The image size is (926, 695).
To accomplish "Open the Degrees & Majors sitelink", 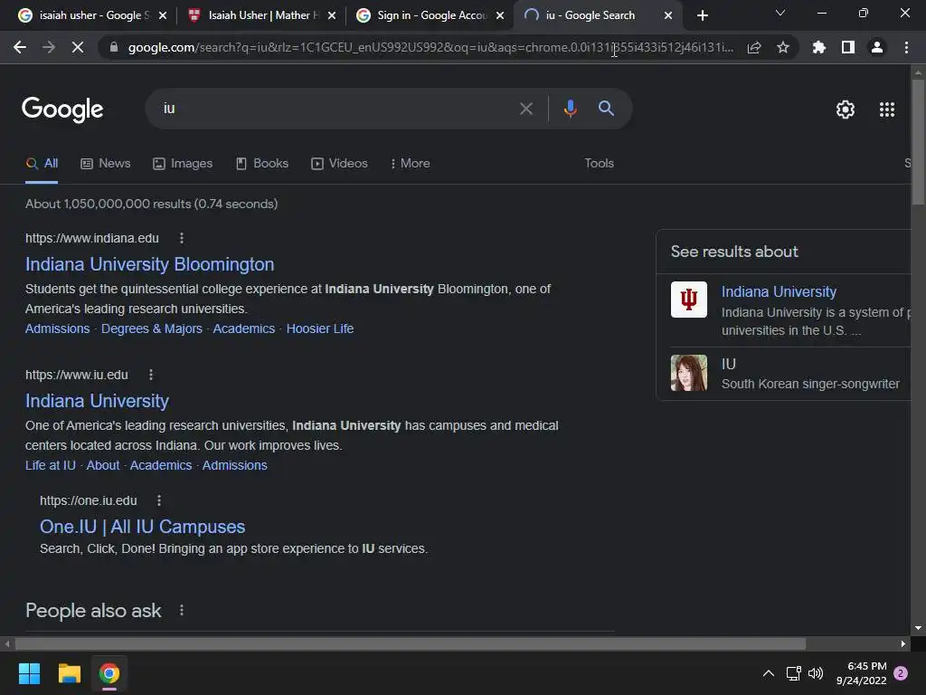I will (x=152, y=328).
